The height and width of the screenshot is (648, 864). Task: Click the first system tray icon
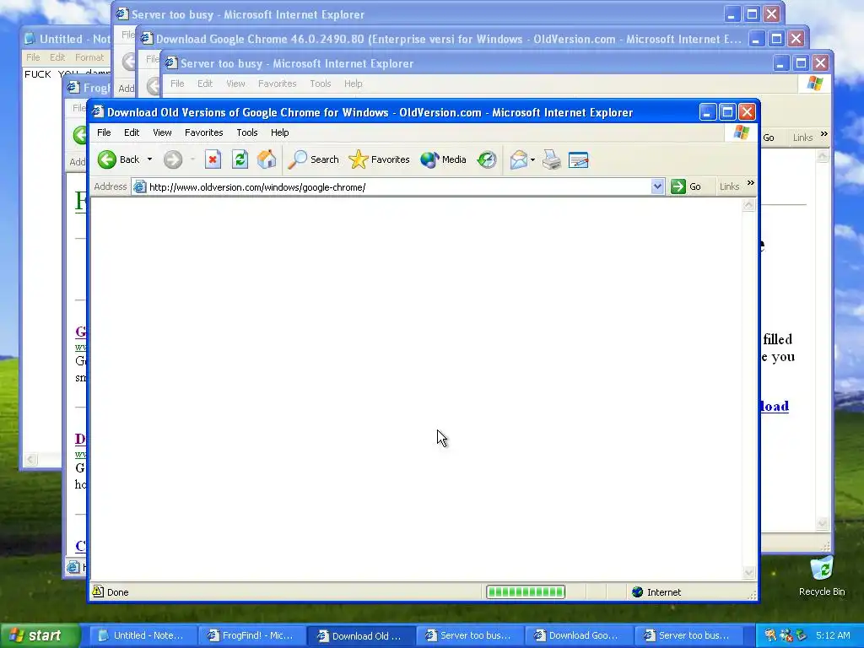771,635
